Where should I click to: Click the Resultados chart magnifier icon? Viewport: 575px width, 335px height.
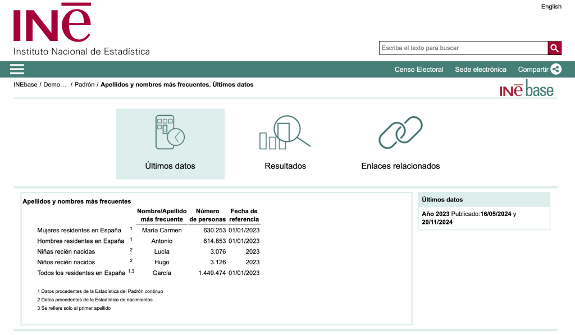[x=285, y=132]
